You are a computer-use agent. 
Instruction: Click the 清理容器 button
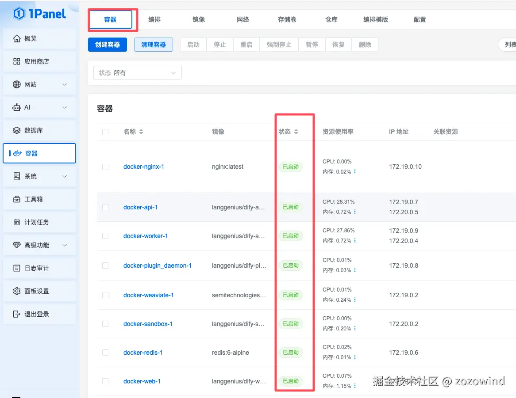click(x=154, y=45)
